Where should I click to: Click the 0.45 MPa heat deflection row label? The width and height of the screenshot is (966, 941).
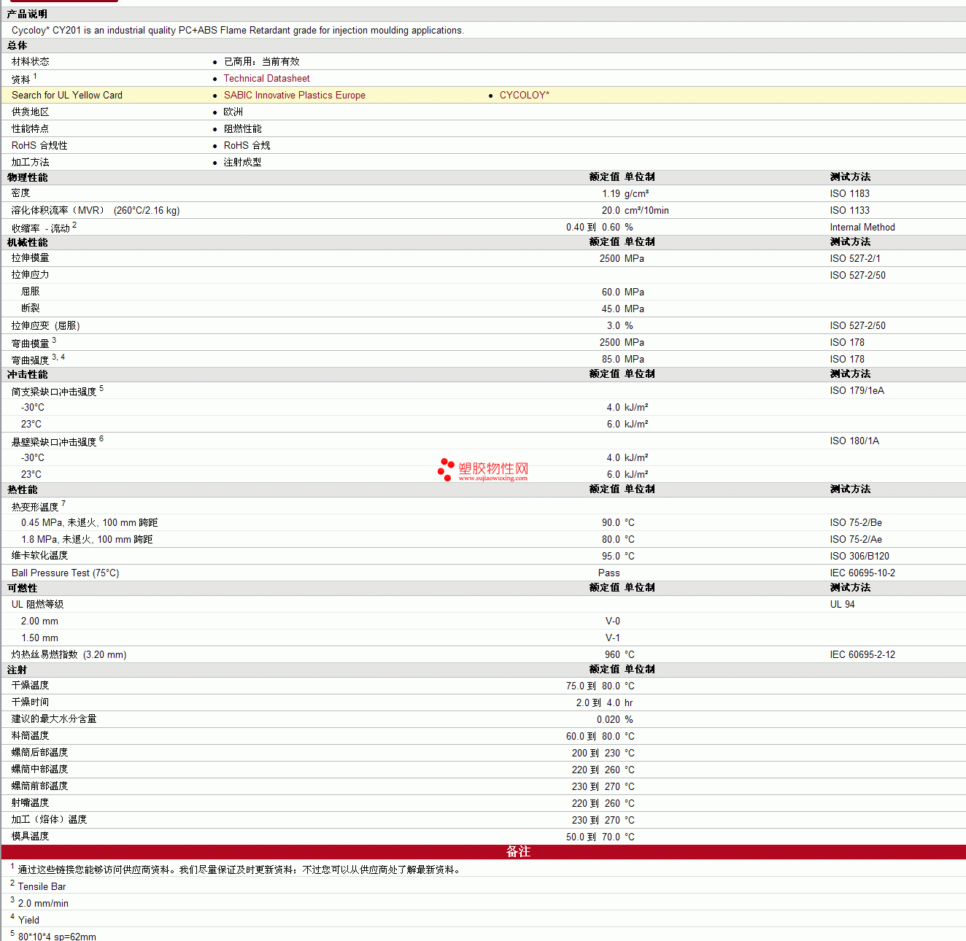pyautogui.click(x=89, y=522)
